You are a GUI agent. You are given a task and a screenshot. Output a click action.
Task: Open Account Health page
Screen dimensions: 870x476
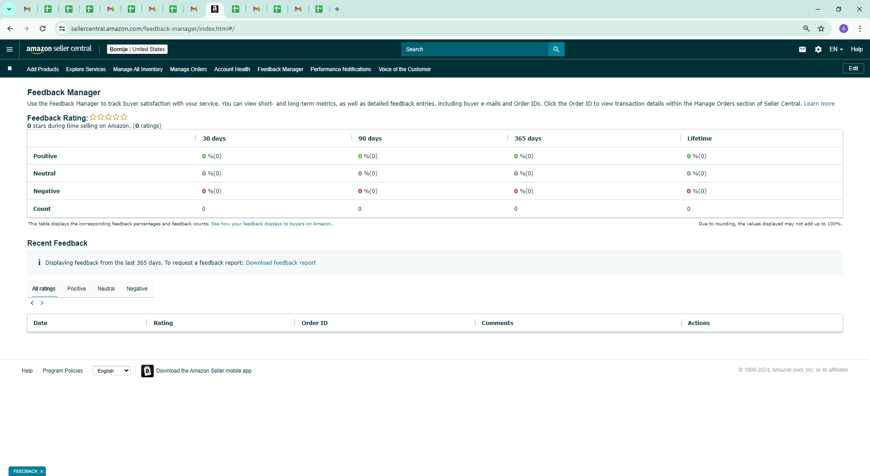tap(232, 69)
